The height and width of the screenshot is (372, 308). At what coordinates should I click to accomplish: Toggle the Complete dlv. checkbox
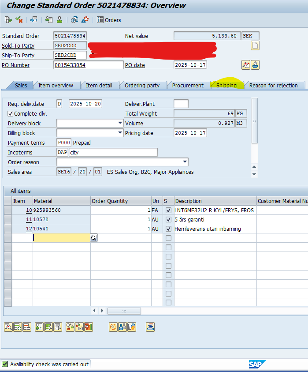pyautogui.click(x=10, y=114)
